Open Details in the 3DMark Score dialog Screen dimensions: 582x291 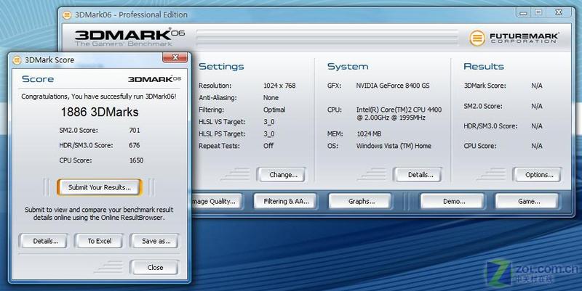(44, 241)
